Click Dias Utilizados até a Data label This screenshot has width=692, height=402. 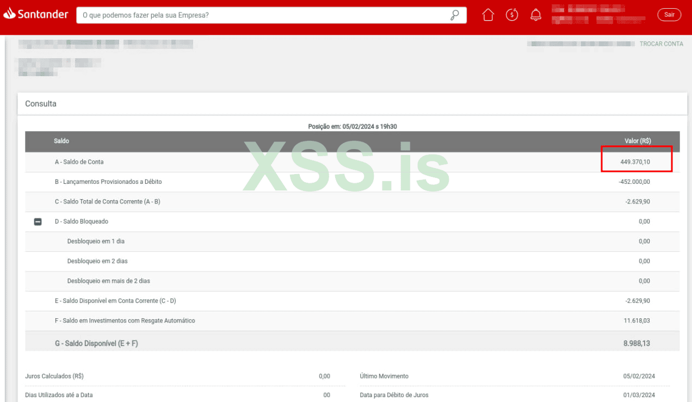click(59, 395)
